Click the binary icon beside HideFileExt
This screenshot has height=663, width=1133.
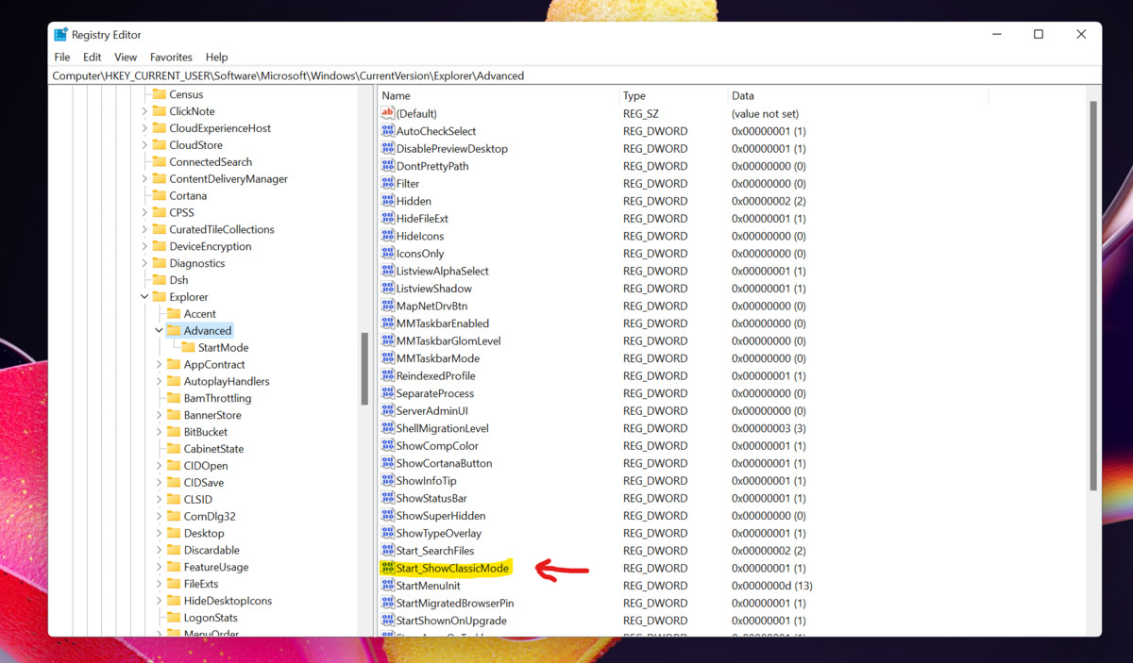387,219
